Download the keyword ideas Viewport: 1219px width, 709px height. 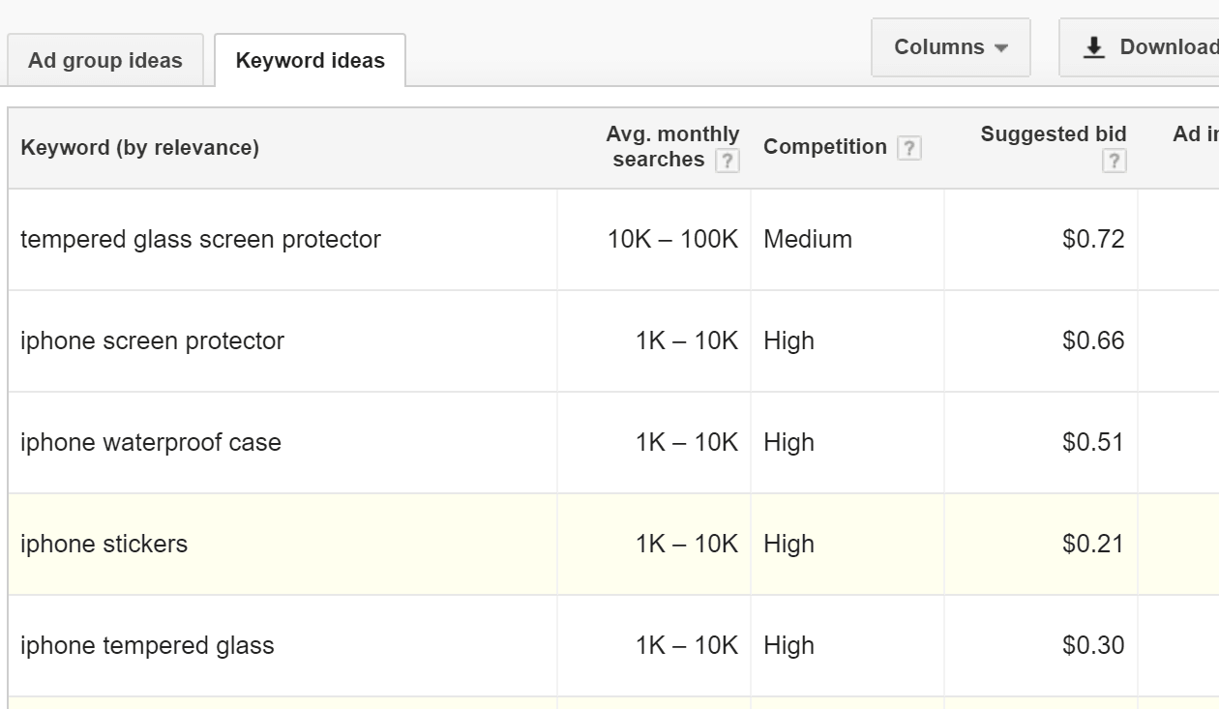coord(1139,47)
